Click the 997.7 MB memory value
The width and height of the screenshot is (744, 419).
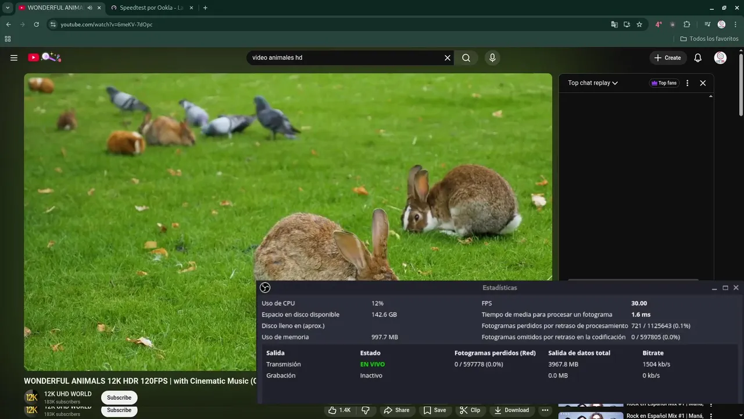click(385, 337)
